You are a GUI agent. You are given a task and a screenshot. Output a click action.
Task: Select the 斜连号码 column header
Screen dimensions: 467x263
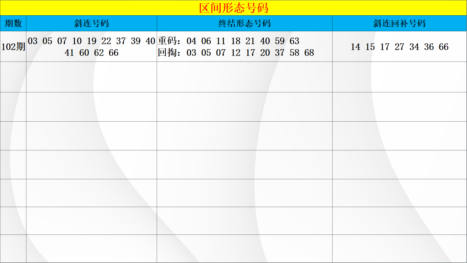[91, 23]
